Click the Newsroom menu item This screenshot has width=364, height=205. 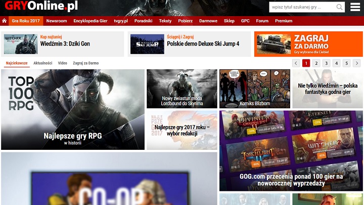[57, 21]
